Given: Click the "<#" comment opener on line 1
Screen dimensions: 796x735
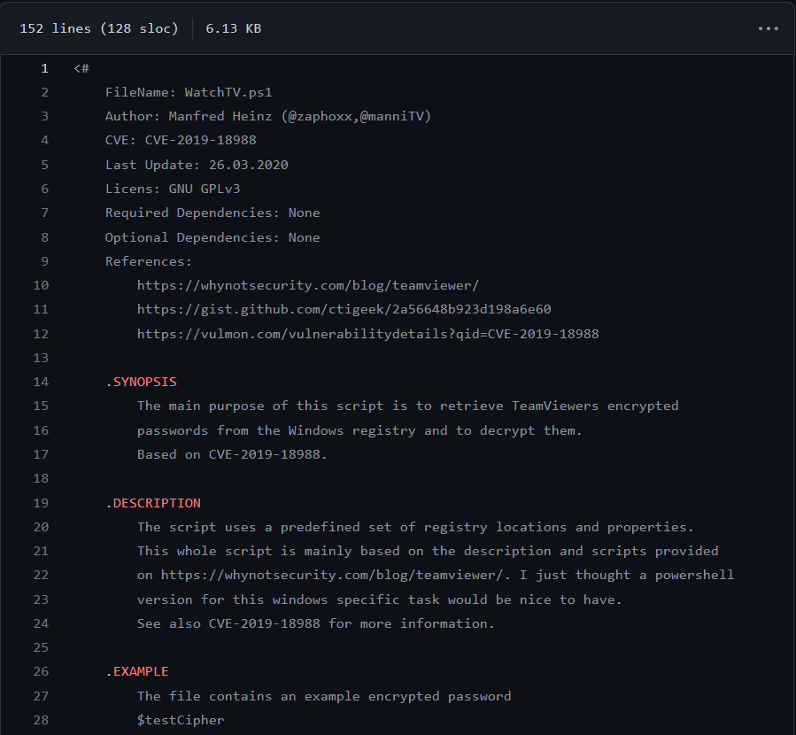Looking at the screenshot, I should click(x=81, y=68).
